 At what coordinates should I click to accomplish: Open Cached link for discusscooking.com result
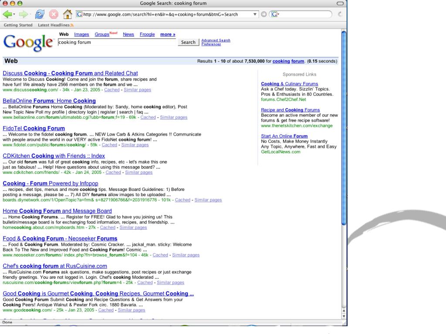112,90
